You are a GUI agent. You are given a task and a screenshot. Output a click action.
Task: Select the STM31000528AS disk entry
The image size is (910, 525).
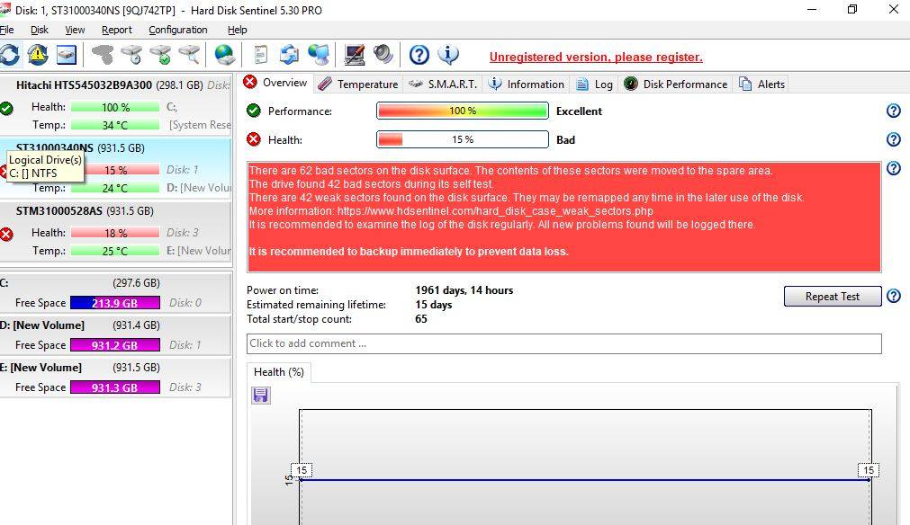coord(115,231)
